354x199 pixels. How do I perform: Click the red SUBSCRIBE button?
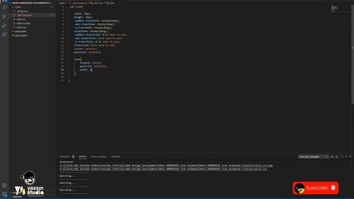(316, 188)
